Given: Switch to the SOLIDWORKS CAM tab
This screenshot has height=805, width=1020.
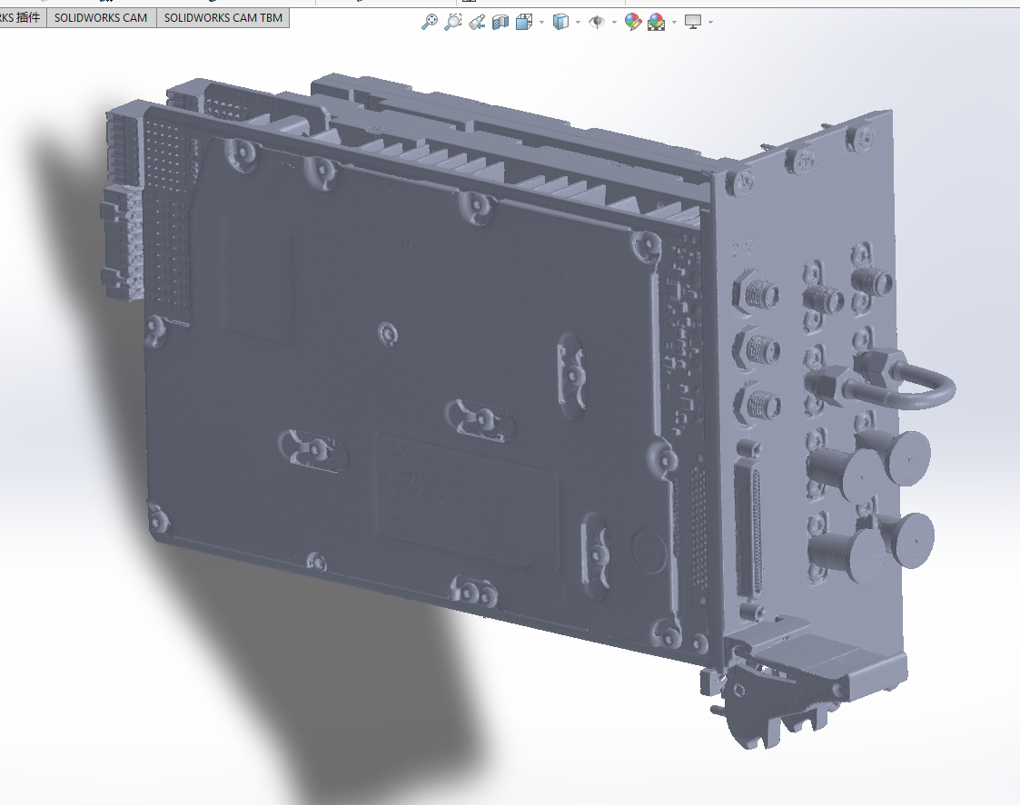Looking at the screenshot, I should click(x=101, y=17).
